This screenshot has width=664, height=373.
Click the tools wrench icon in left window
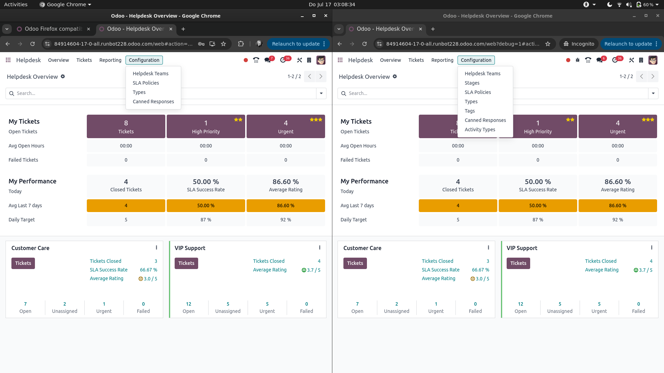click(299, 60)
